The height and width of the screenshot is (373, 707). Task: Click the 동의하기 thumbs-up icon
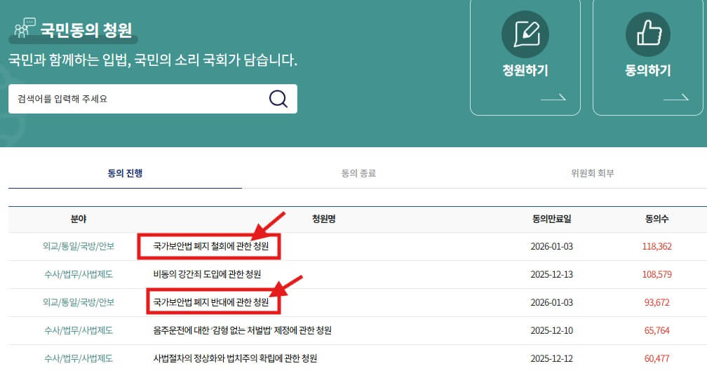coord(648,34)
